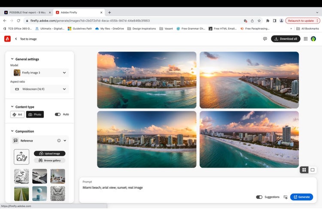Image resolution: width=322 pixels, height=209 pixels.
Task: Click the Adobe logo home icon
Action: pos(7,39)
